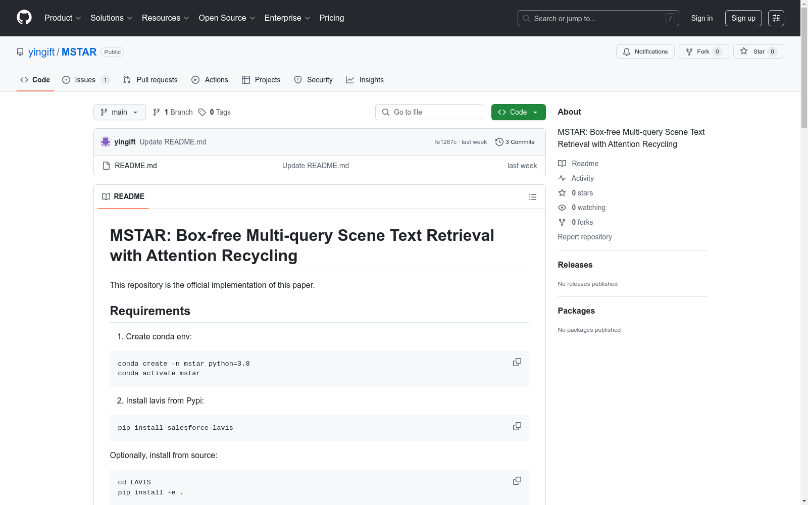
Task: Switch to the Issues tab
Action: click(x=86, y=80)
